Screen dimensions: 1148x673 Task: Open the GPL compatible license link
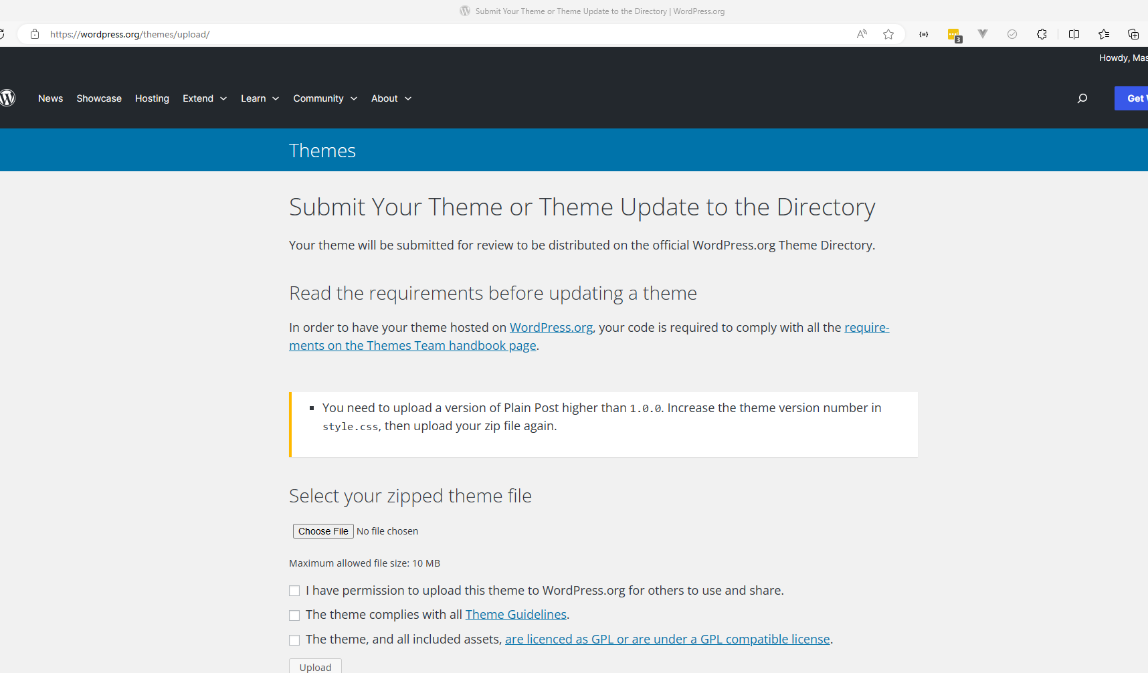coord(668,639)
